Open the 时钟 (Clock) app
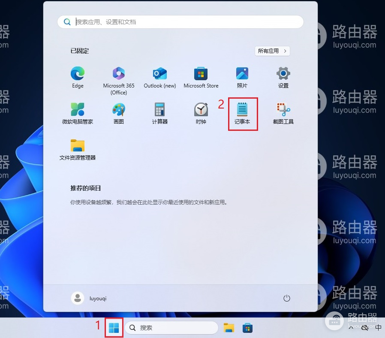 [x=201, y=113]
